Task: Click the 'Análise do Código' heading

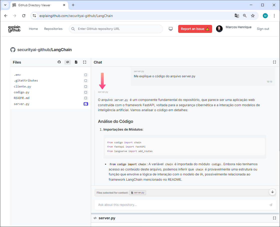Action: [x=116, y=121]
